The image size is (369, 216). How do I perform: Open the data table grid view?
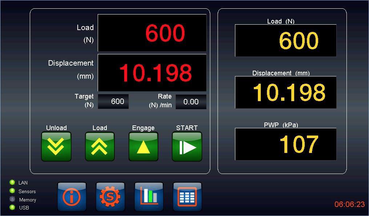tap(187, 196)
